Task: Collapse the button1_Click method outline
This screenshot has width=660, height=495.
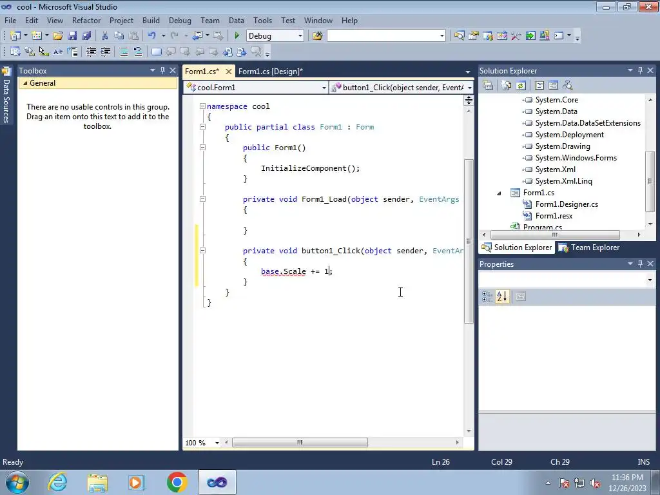Action: (x=202, y=251)
